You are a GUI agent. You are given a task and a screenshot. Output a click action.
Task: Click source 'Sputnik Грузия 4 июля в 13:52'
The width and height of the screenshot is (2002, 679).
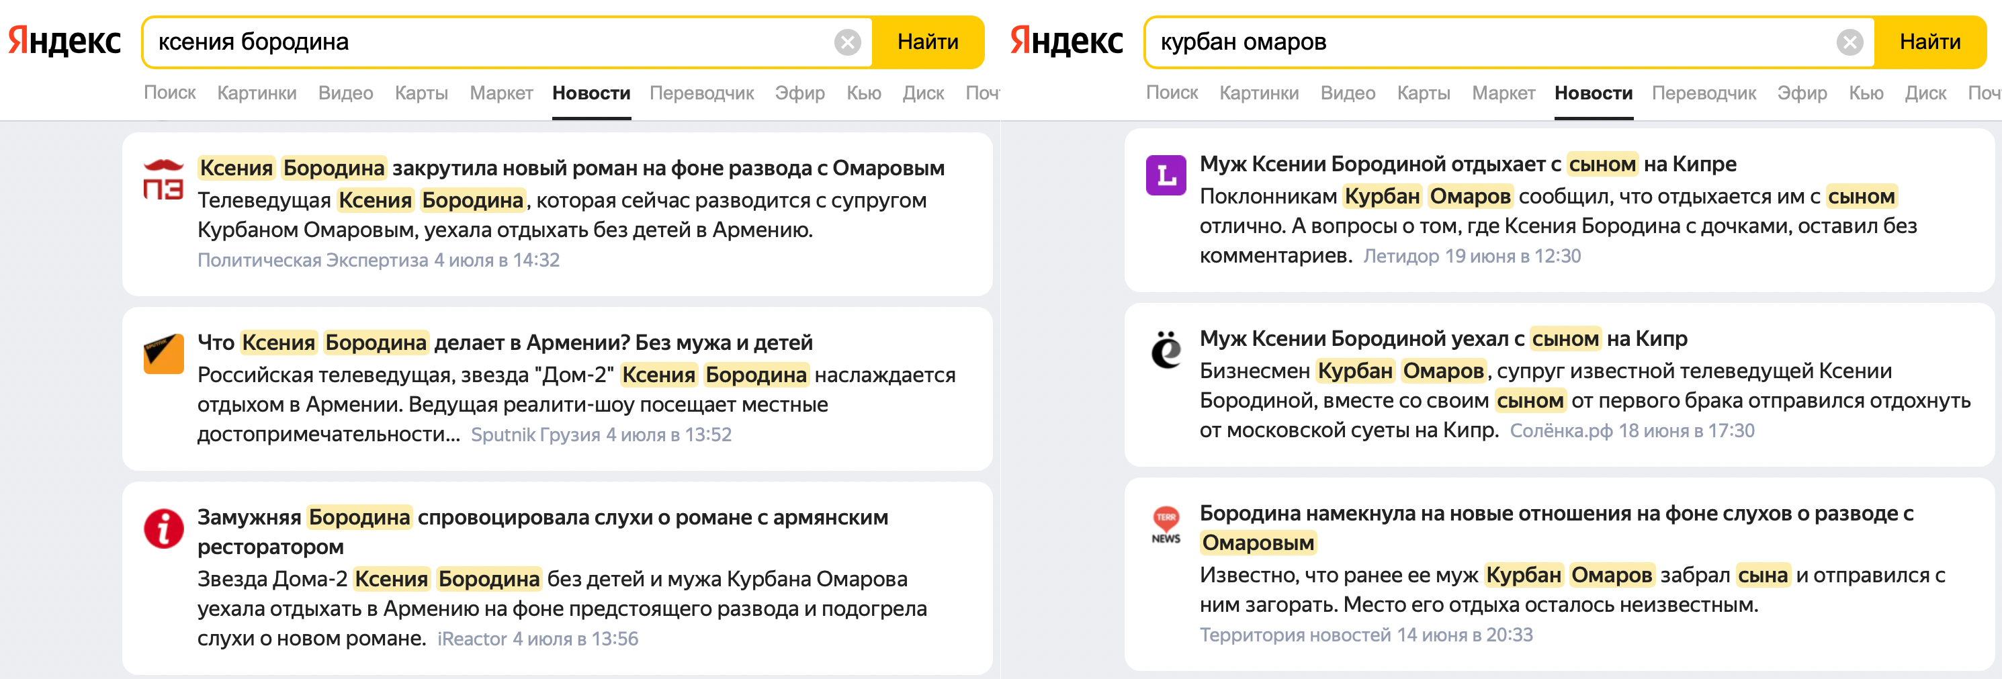(x=601, y=435)
